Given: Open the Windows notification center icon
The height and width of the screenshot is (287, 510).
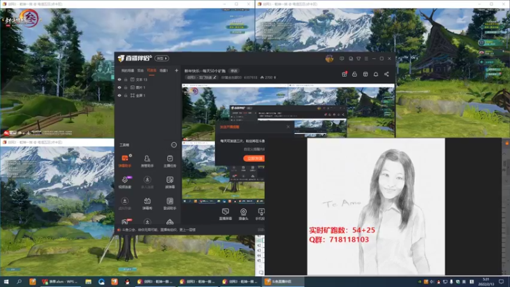Looking at the screenshot, I should (x=501, y=281).
